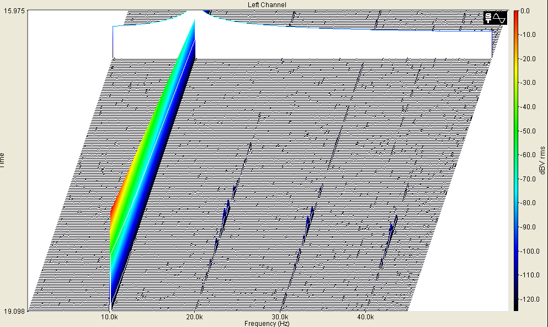Screen dimensions: 548x327
Task: Click the -100.0 color scale value
Action: pyautogui.click(x=529, y=251)
